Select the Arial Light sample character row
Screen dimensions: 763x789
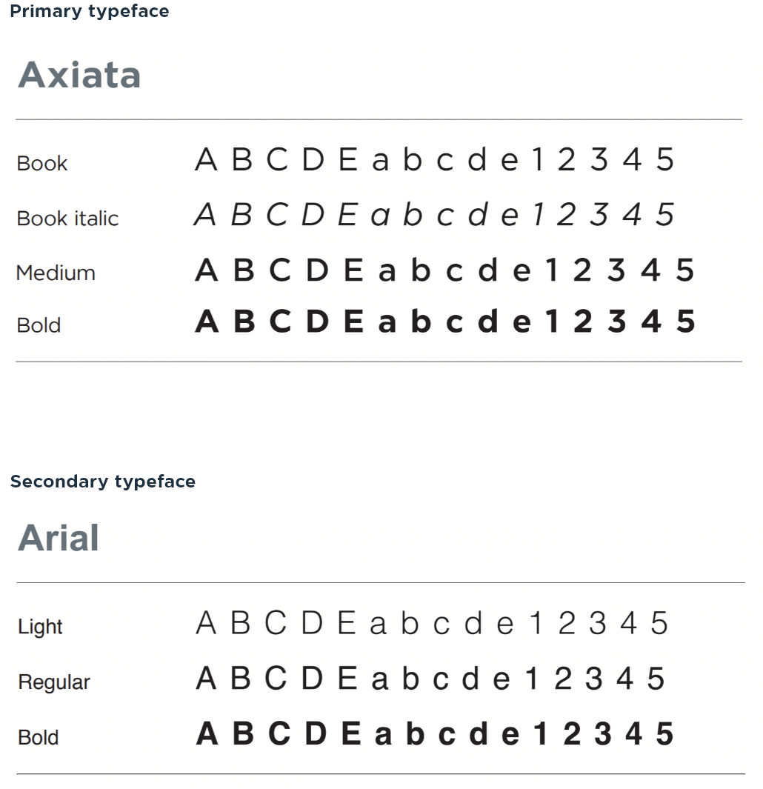point(432,624)
